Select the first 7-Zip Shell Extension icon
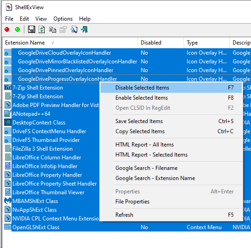 pos(8,88)
